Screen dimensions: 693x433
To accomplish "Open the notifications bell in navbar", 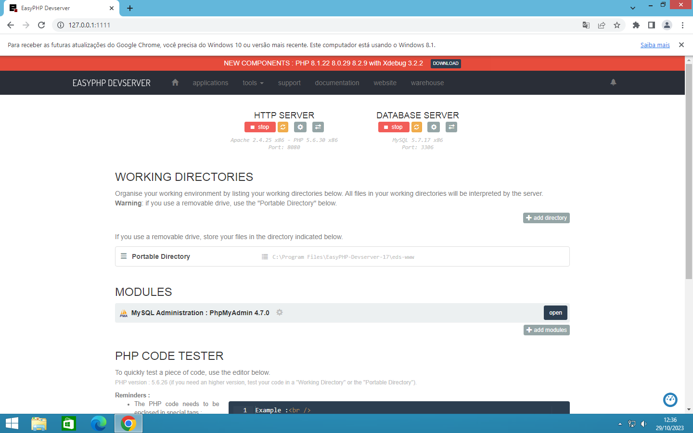I will click(613, 82).
